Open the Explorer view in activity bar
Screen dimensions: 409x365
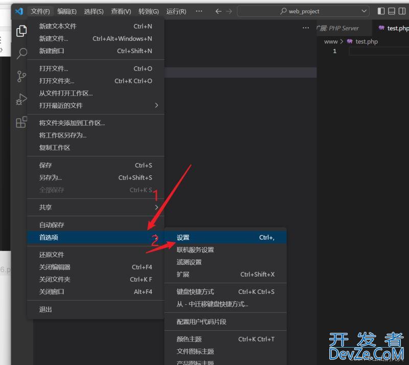tap(21, 31)
